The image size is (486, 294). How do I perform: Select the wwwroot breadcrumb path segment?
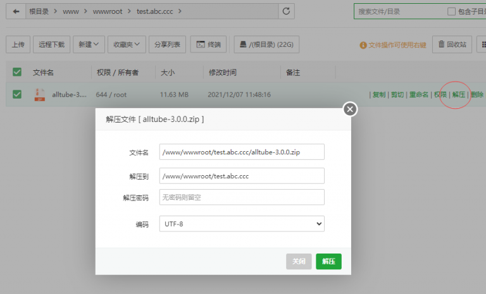[x=108, y=11]
